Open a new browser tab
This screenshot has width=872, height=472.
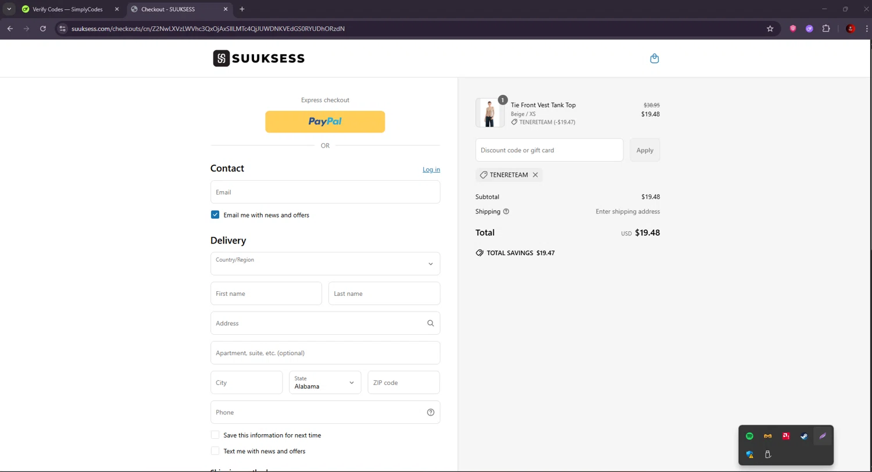click(x=242, y=9)
